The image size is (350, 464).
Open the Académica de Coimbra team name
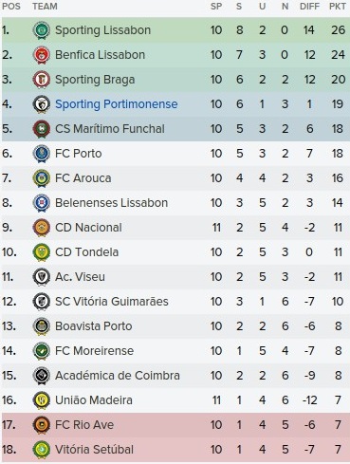click(x=118, y=376)
